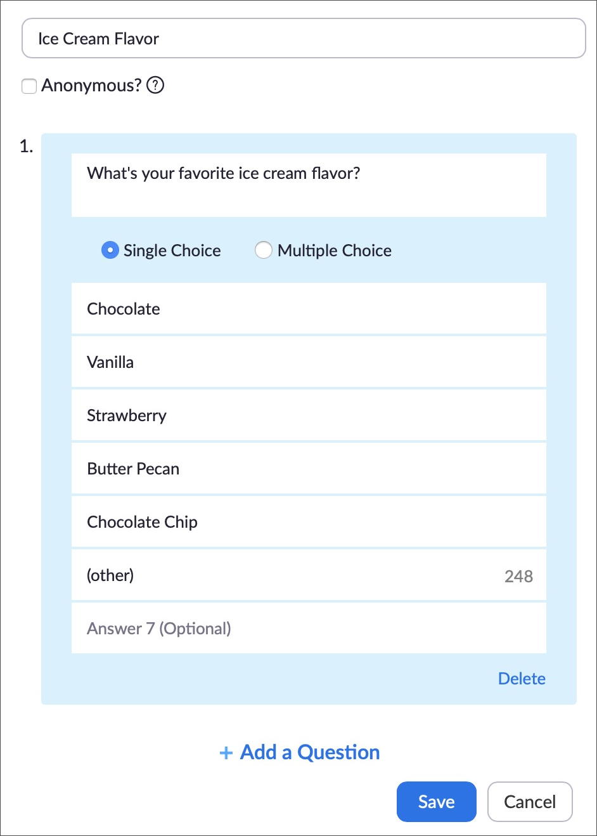Click the Anonymous help question-mark icon
The image size is (597, 836).
[x=155, y=85]
